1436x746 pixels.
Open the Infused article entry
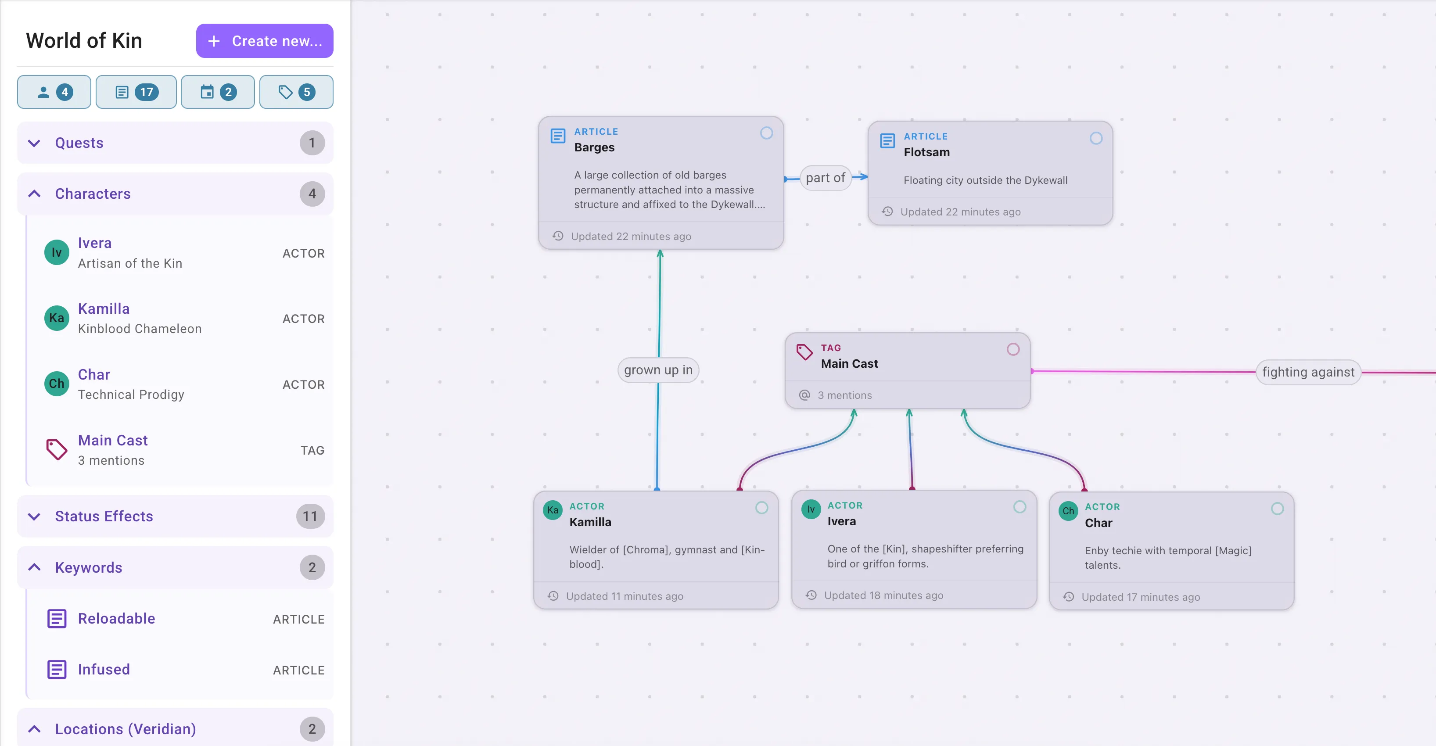click(180, 669)
